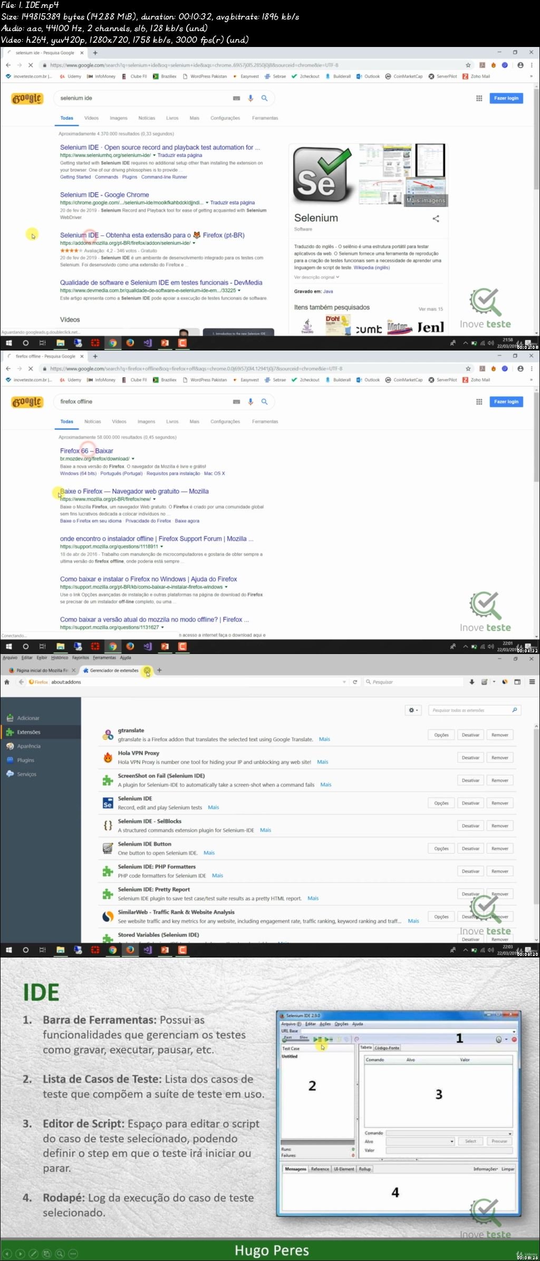Screen dimensions: 540x1261
Task: Open the Ferramentas menu in Firefox
Action: [104, 658]
